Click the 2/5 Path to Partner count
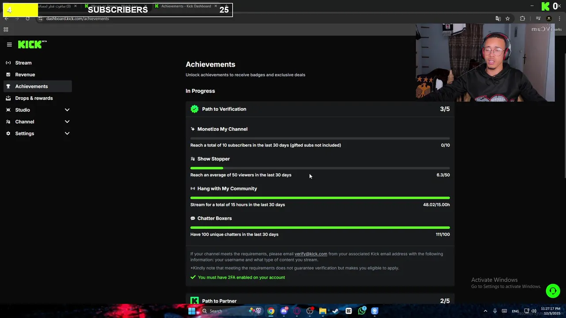Screen dimensions: 566x318 445,301
